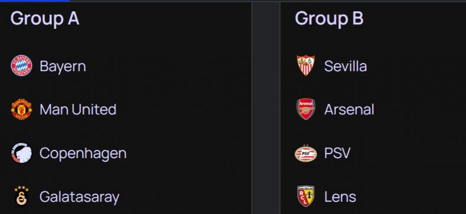Screen dimensions: 466x214
Task: Click the PSV oval logo
Action: [306, 153]
